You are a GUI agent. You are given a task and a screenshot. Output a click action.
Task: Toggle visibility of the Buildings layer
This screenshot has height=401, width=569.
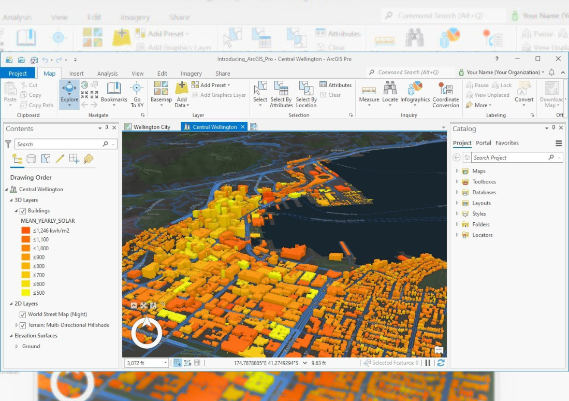[23, 211]
